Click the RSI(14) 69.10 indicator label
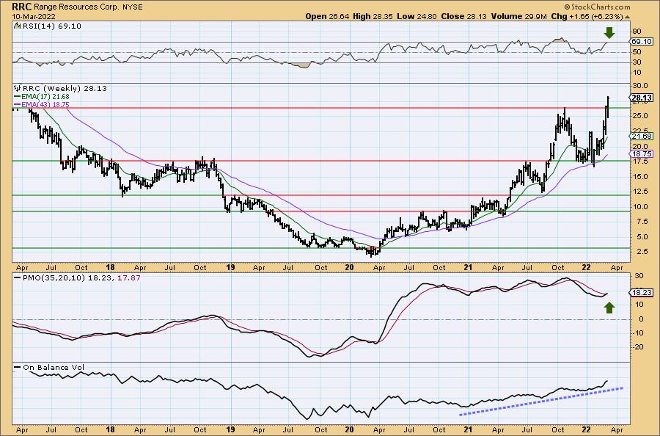This screenshot has width=660, height=436. 51,26
